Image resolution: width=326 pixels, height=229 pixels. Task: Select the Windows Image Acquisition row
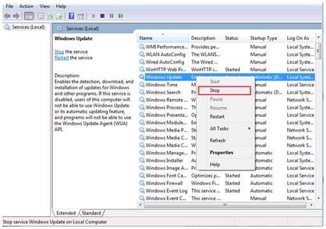pos(227,168)
